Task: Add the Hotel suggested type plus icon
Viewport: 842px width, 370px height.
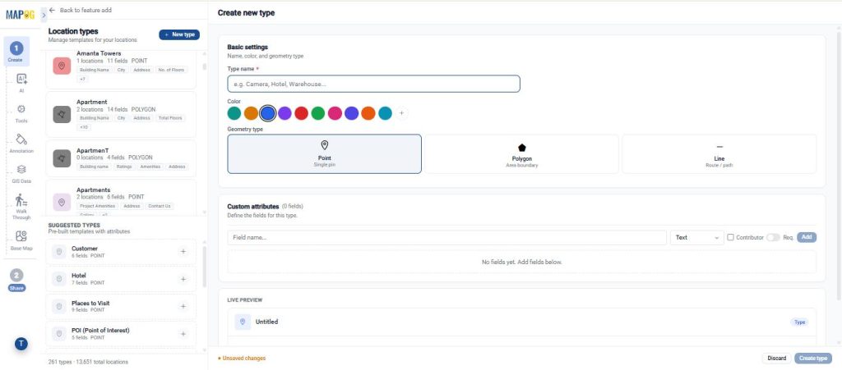Action: click(x=183, y=279)
